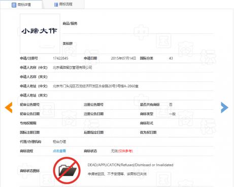Select the applicant name 北京福牌餐饮管理有限公司
This screenshot has width=234, height=187.
coord(73,68)
